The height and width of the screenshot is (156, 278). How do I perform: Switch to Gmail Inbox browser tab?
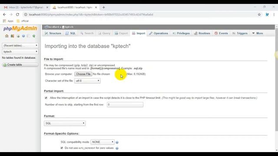26,7
